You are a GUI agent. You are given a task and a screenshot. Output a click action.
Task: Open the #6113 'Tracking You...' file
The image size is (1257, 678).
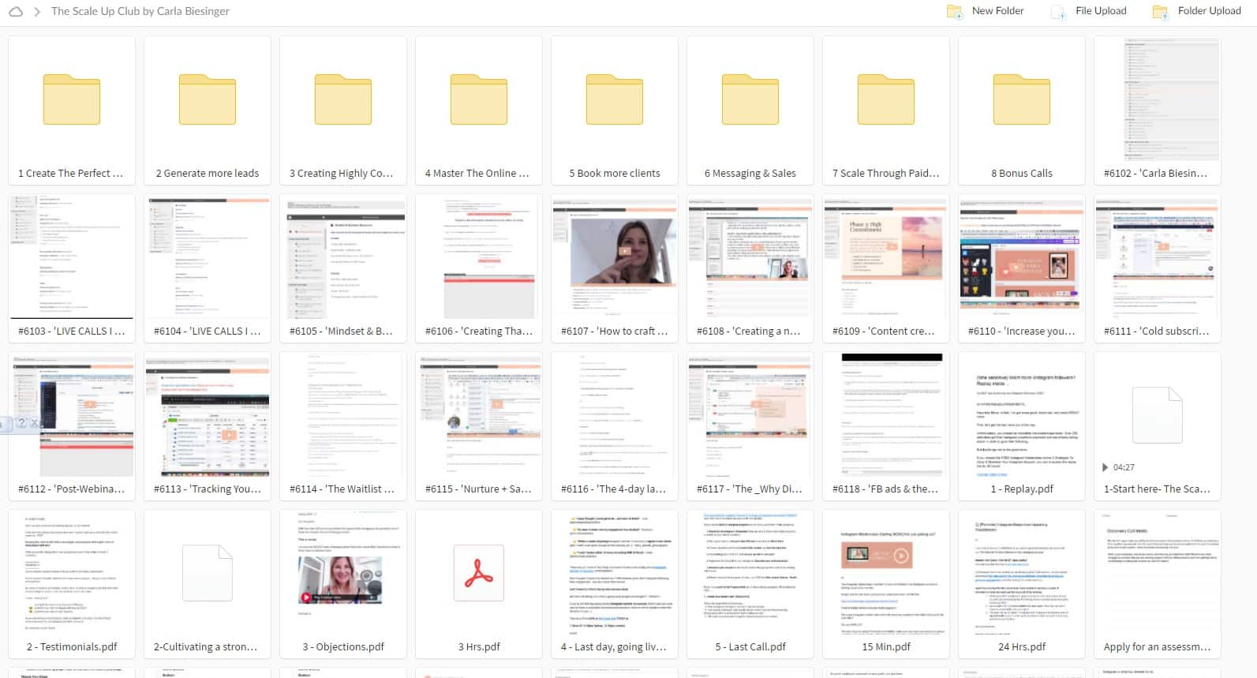tap(207, 416)
